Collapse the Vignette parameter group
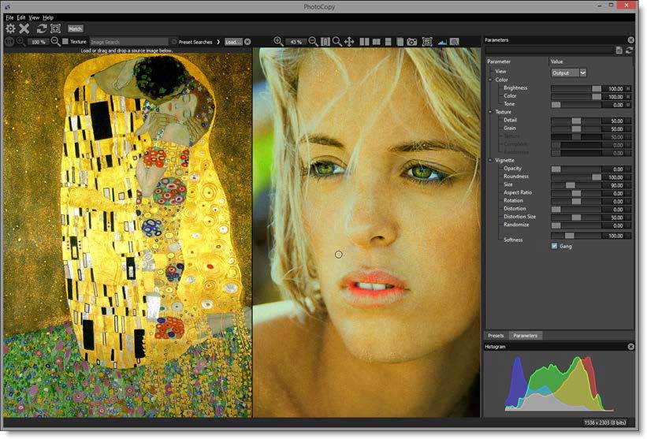 (490, 161)
